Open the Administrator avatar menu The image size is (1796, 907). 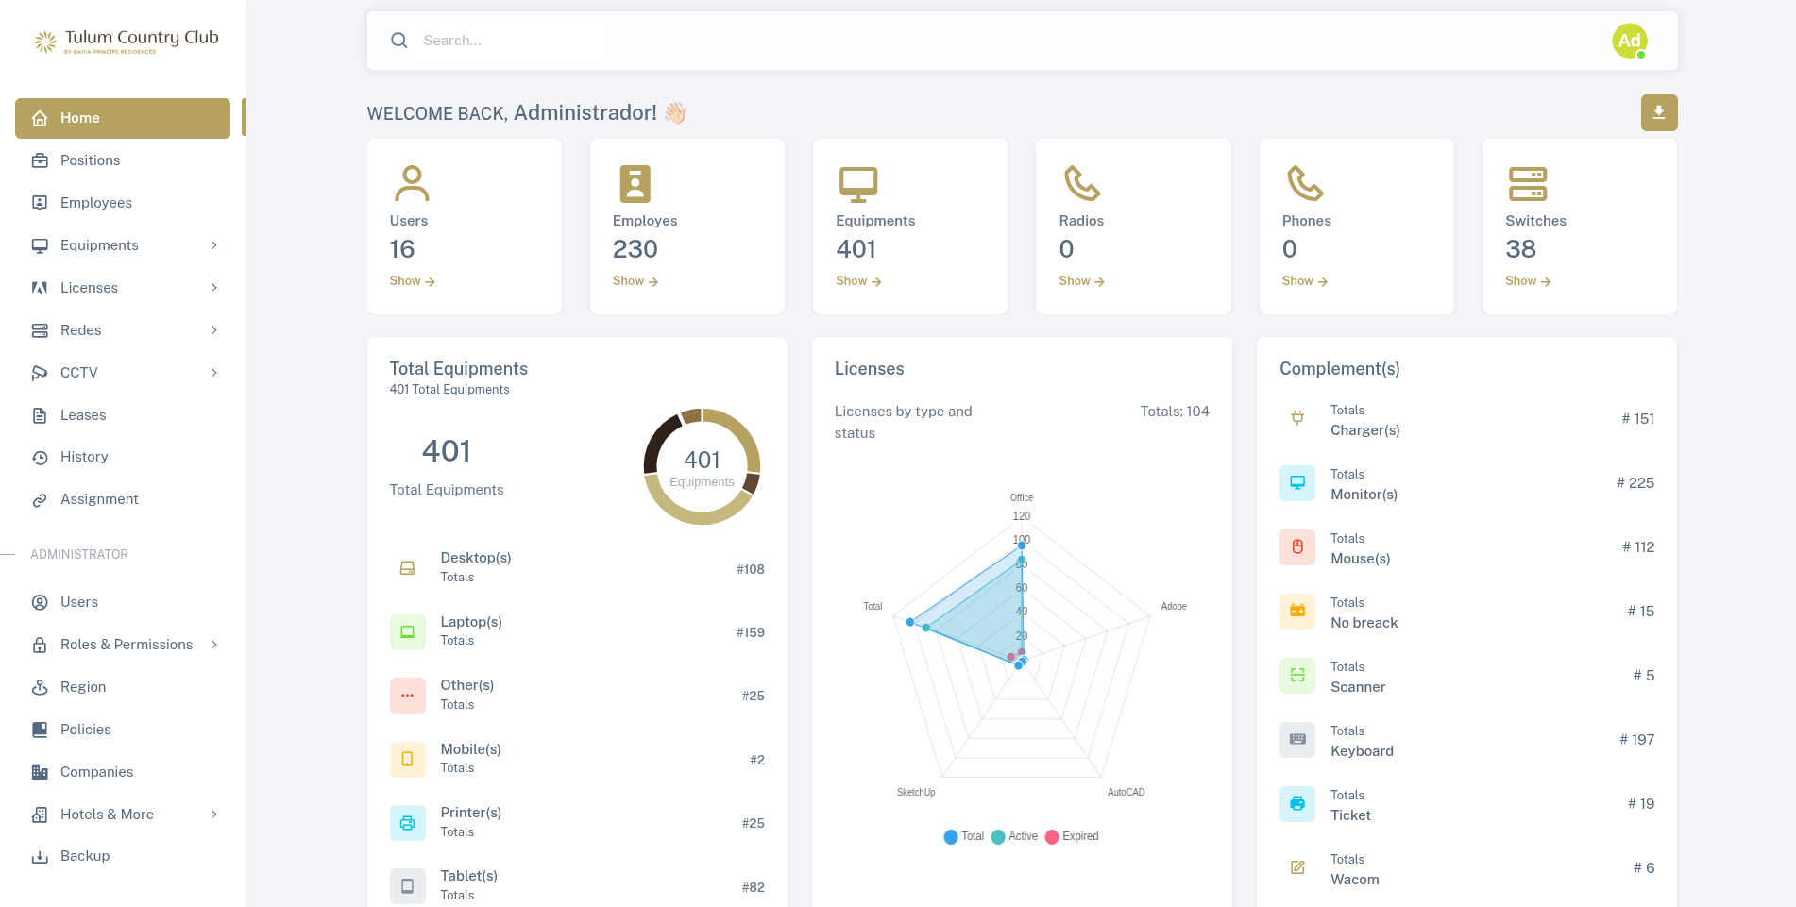pyautogui.click(x=1629, y=41)
